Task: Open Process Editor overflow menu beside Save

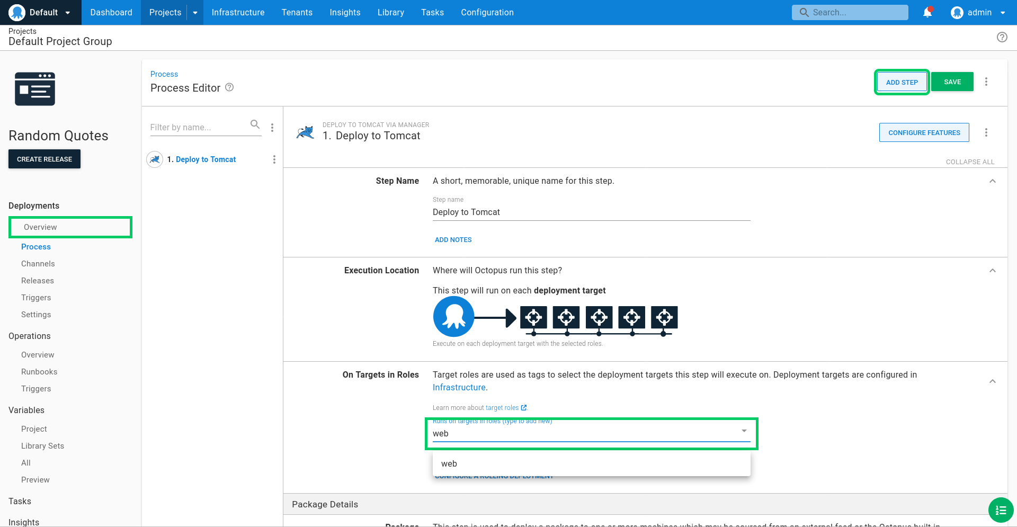Action: coord(986,82)
